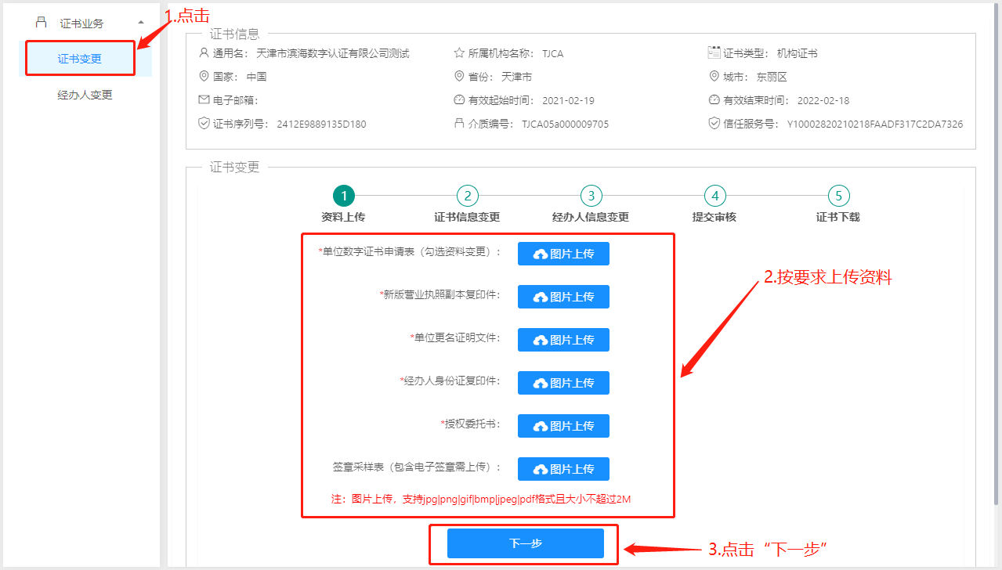Click the user icon beside 通用名

coord(204,53)
